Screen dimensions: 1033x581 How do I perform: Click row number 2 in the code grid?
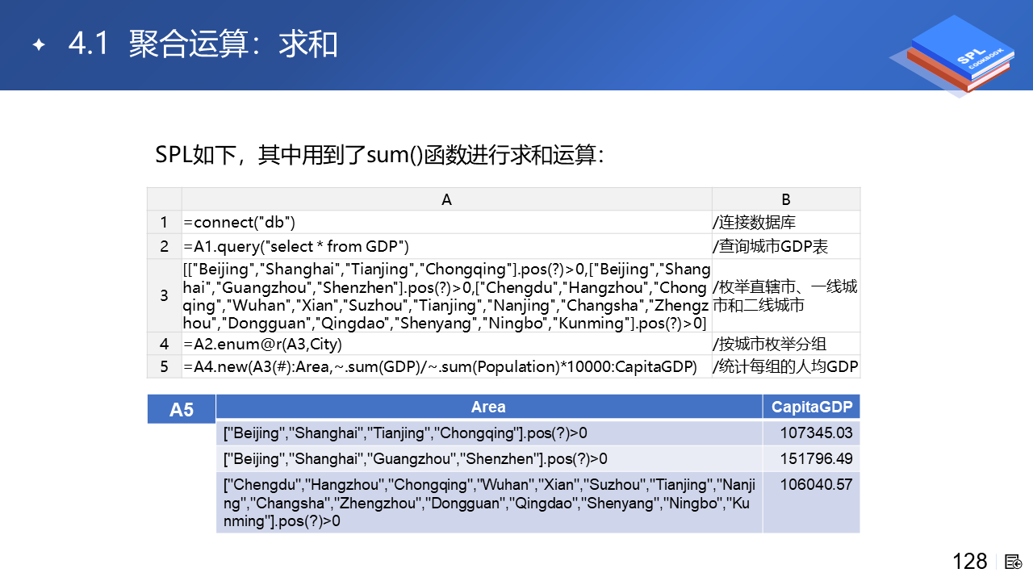(x=165, y=246)
